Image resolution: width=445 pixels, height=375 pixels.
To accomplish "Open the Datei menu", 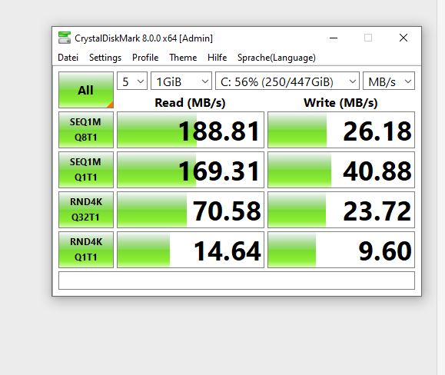I will tap(68, 58).
